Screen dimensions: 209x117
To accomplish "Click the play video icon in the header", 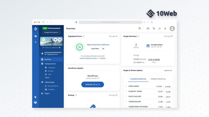I will (139, 28).
